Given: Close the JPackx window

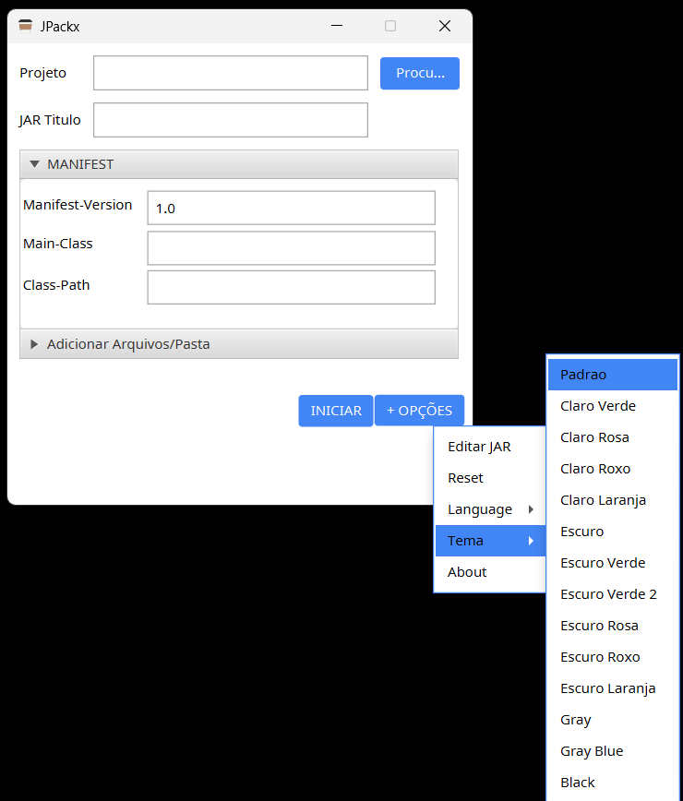Looking at the screenshot, I should click(x=444, y=26).
